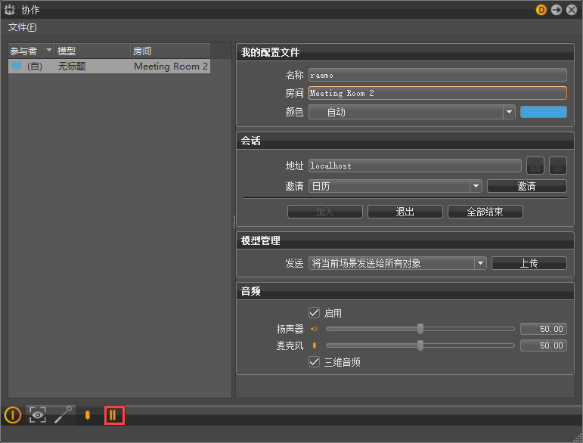The width and height of the screenshot is (583, 443).
Task: Open the 文件(F) menu
Action: (x=23, y=27)
